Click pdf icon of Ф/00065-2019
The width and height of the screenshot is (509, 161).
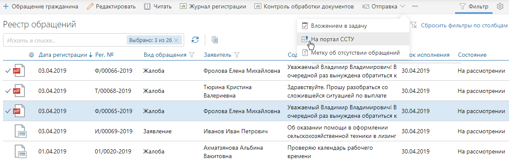19,111
